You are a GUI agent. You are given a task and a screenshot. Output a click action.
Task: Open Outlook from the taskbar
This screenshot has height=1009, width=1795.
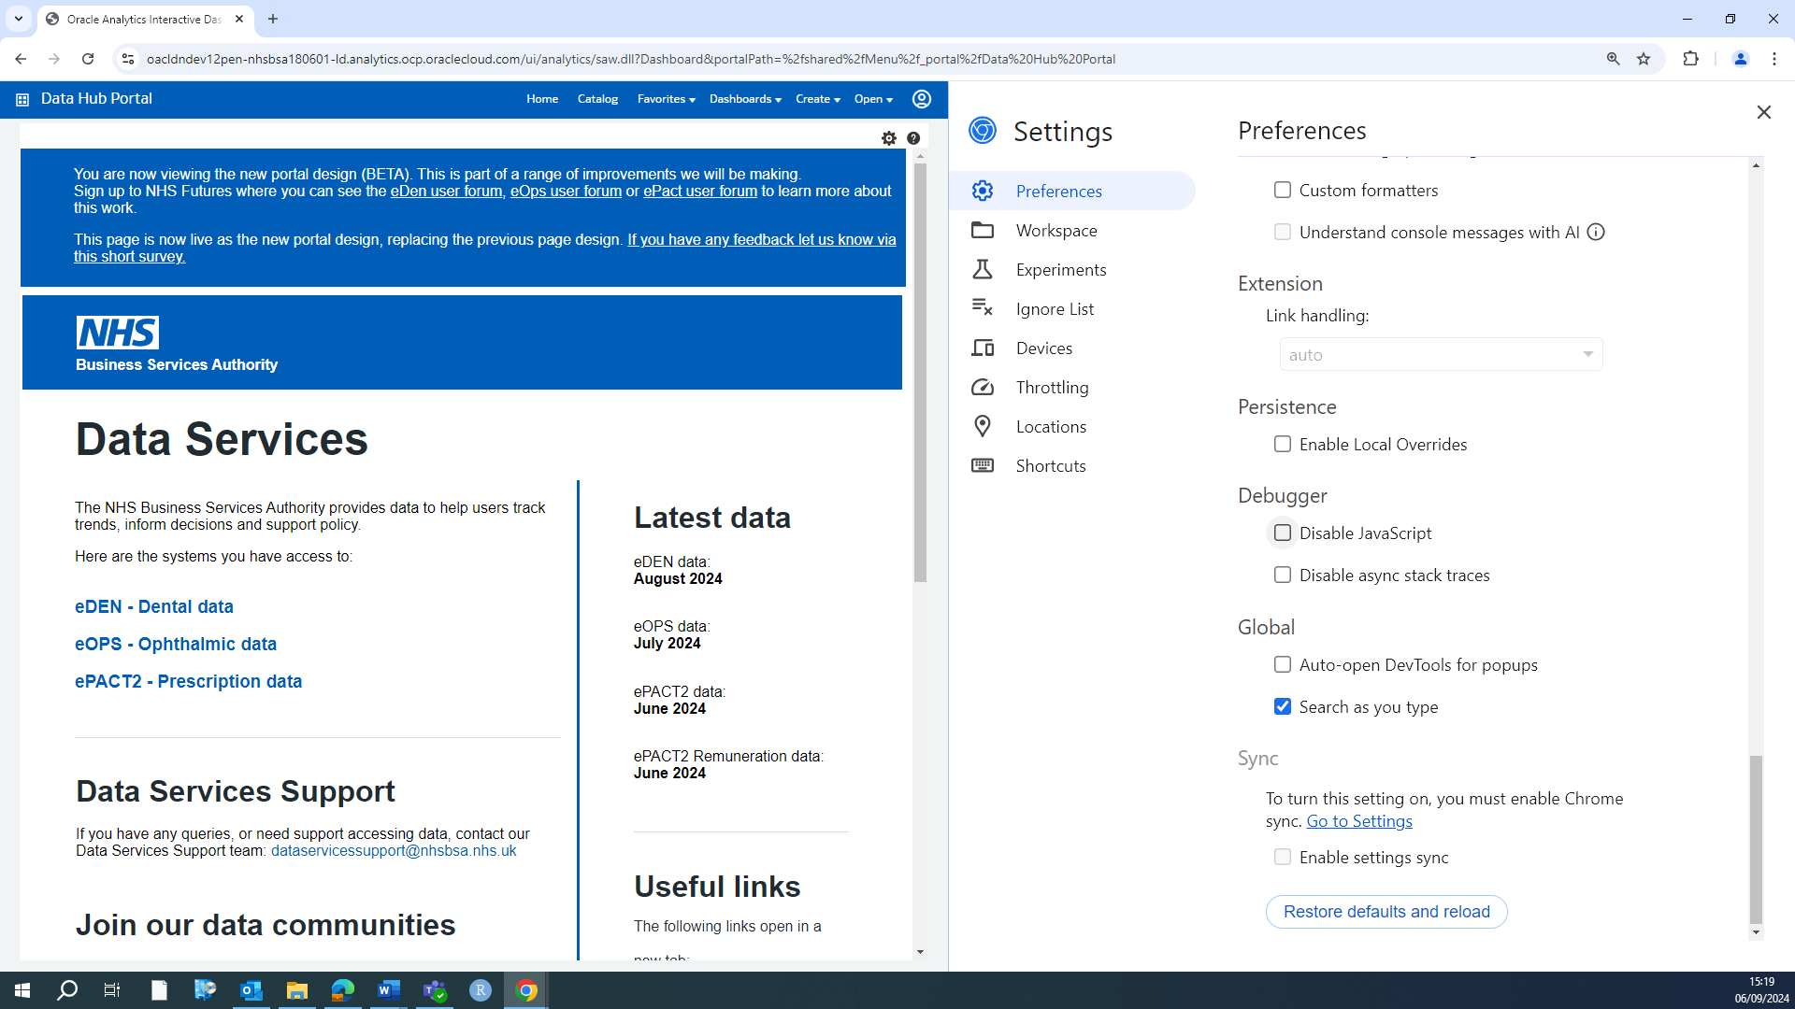[251, 990]
